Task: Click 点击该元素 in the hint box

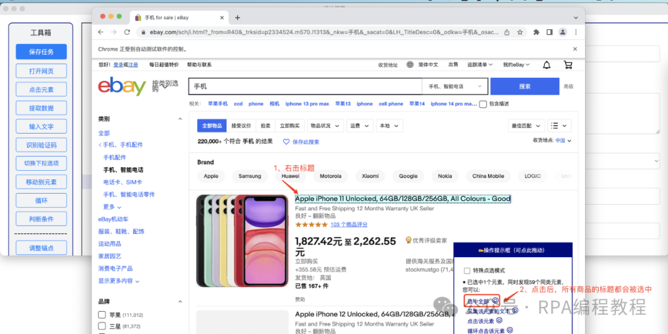Action: [481, 321]
